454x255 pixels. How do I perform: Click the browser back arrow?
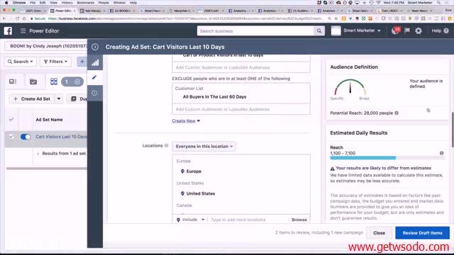click(x=4, y=18)
